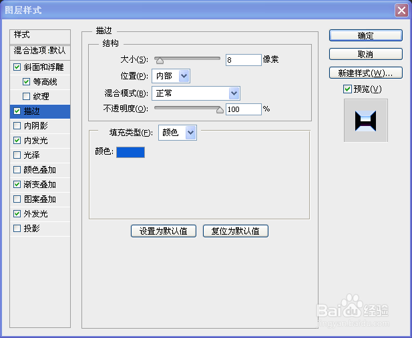Image resolution: width=412 pixels, height=338 pixels.
Task: Enable the 光泽 checkbox
Action: click(17, 155)
